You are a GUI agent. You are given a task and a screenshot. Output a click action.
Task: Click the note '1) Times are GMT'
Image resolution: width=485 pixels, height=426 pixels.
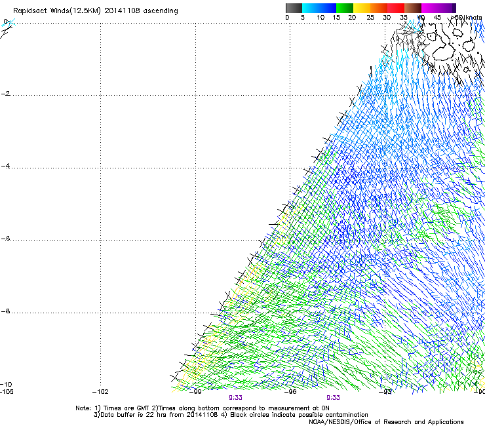click(x=122, y=408)
